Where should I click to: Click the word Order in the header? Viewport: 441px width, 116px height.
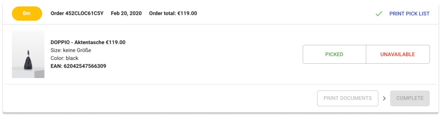pos(57,14)
